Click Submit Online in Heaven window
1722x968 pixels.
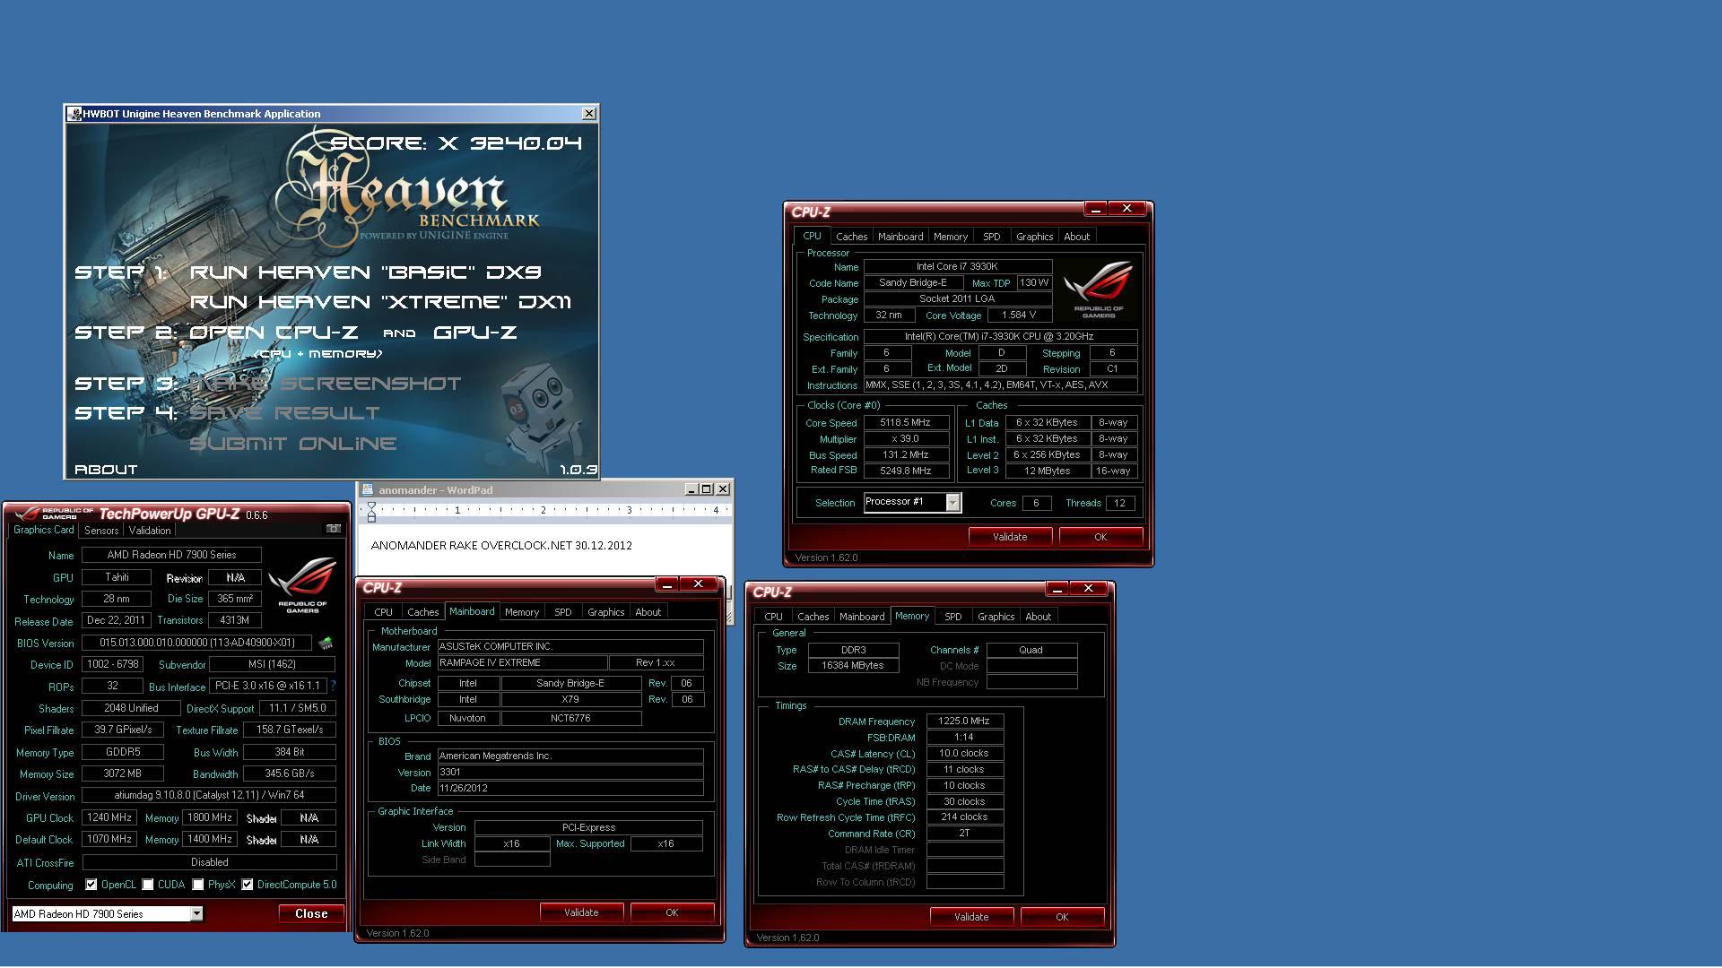tap(292, 444)
